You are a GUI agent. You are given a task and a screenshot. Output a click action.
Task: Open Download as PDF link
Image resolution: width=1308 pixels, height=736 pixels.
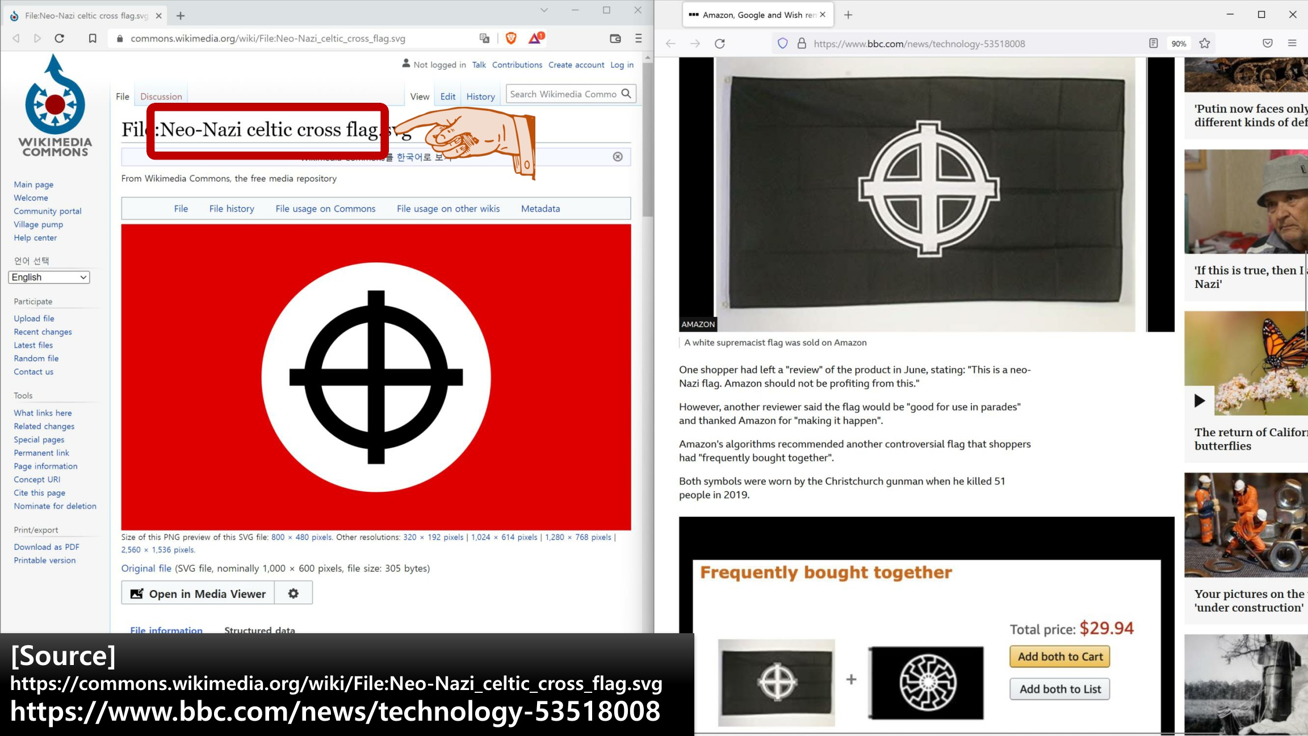tap(47, 547)
